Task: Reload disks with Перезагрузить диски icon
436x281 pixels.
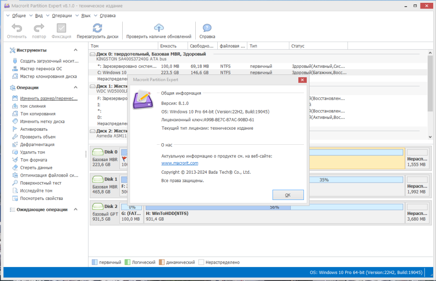Action: (x=97, y=28)
